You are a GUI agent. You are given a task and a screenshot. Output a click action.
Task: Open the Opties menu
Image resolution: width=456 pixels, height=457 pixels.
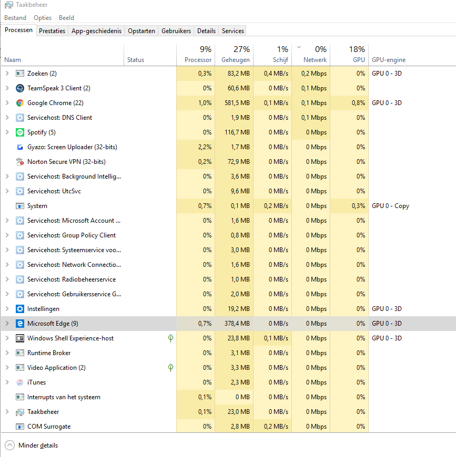(x=43, y=18)
